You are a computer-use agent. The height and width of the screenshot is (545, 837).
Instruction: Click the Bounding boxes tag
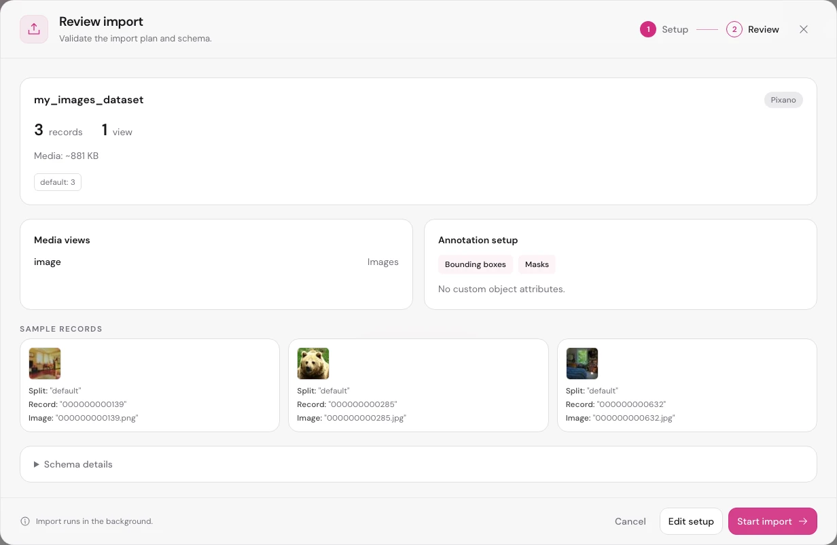tap(476, 264)
